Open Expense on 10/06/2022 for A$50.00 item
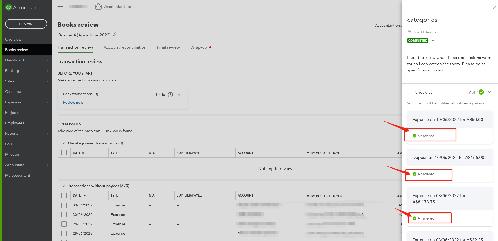The image size is (498, 241). click(447, 120)
